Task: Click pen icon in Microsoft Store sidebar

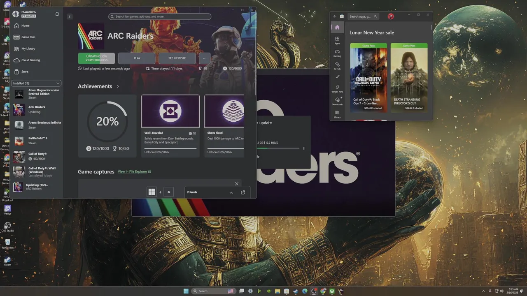Action: click(x=337, y=76)
